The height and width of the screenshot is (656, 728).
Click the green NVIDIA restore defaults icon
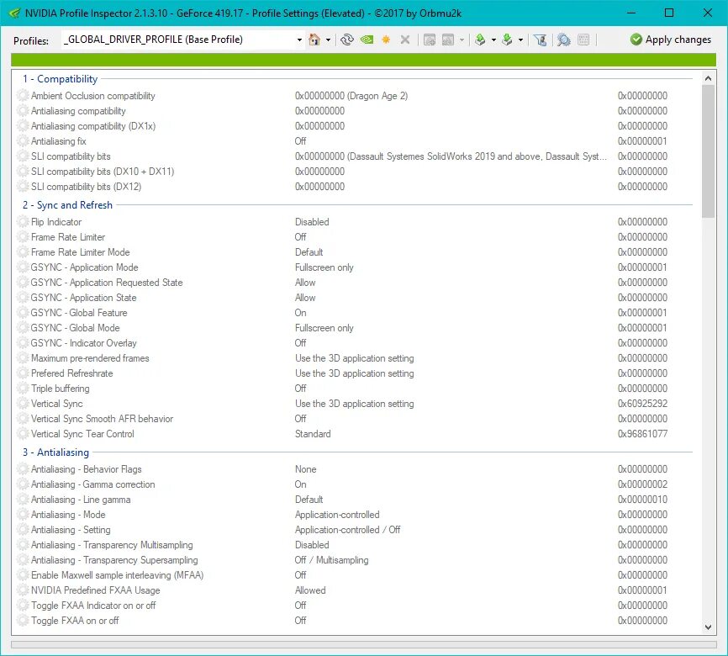367,40
